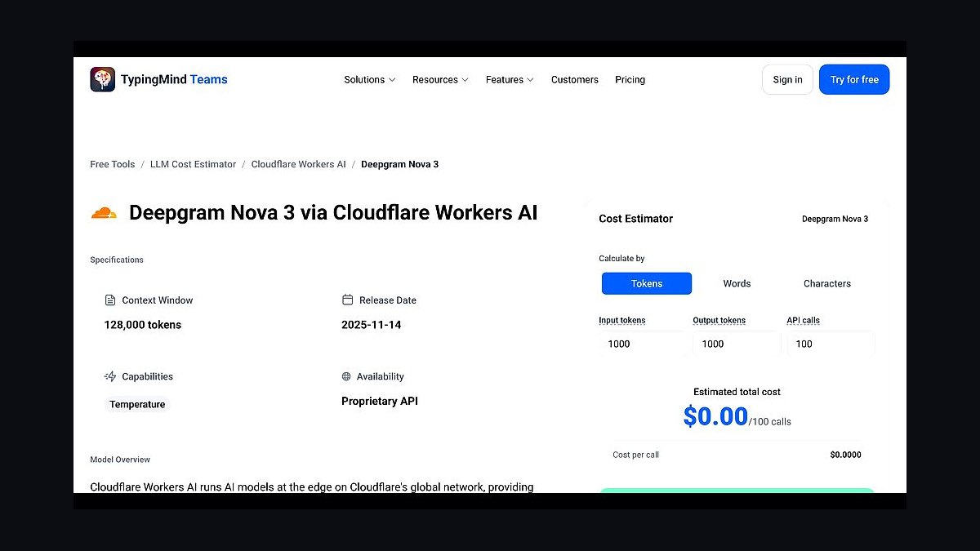The image size is (980, 551).
Task: Open the Customers page
Action: point(575,80)
